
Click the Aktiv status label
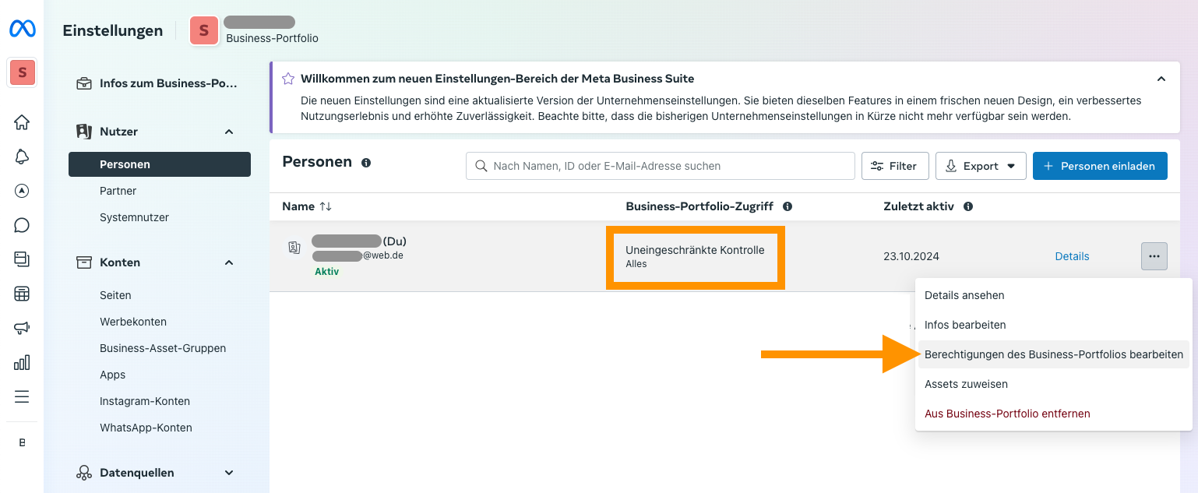click(327, 272)
